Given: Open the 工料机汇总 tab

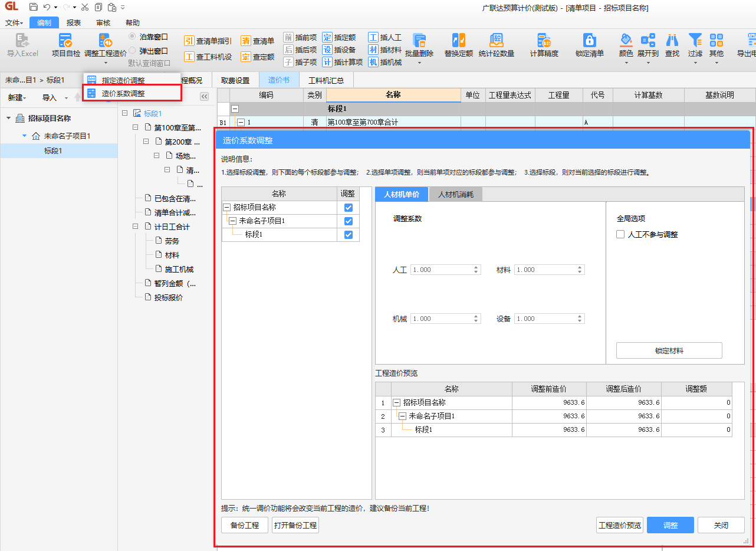Looking at the screenshot, I should [326, 80].
